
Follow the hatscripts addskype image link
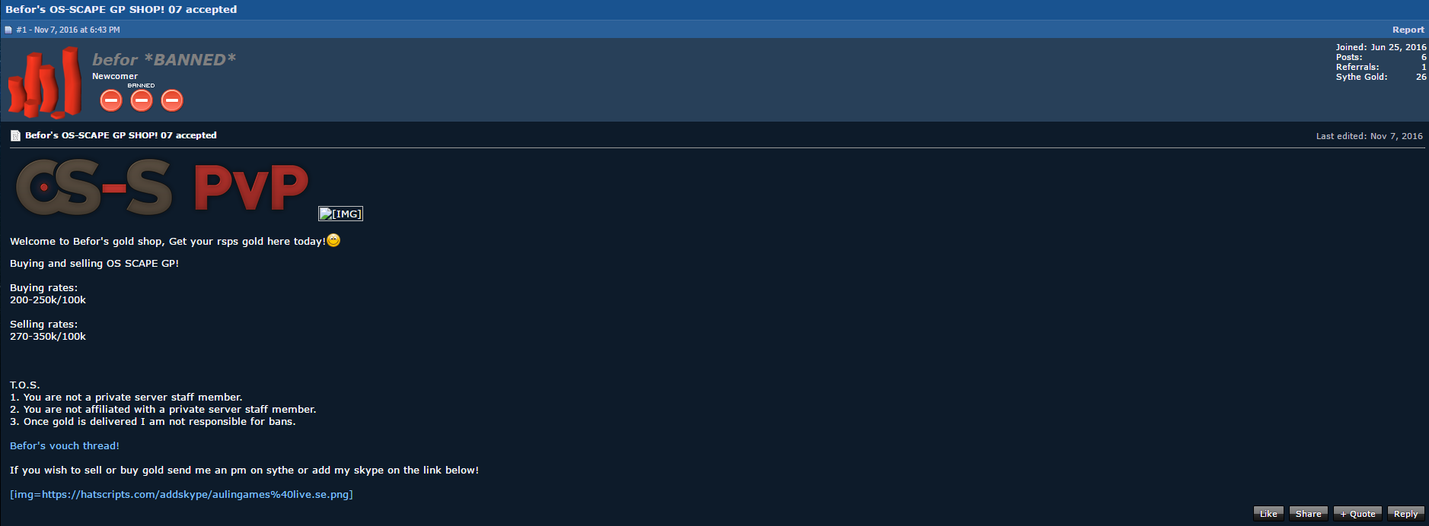pyautogui.click(x=181, y=494)
